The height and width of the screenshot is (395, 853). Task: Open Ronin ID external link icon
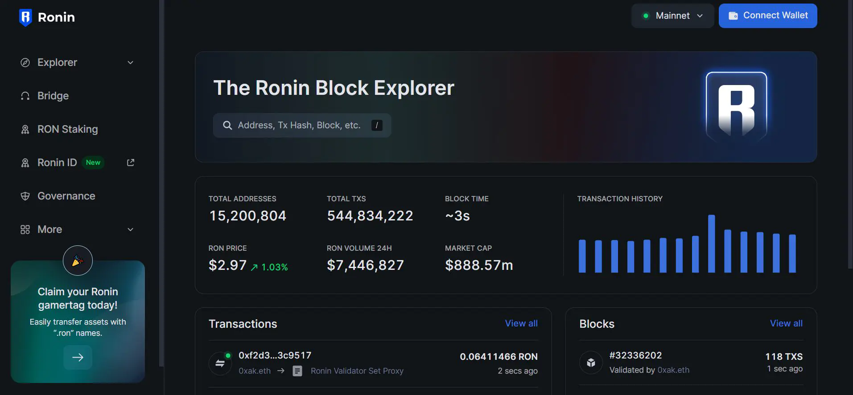coord(131,163)
